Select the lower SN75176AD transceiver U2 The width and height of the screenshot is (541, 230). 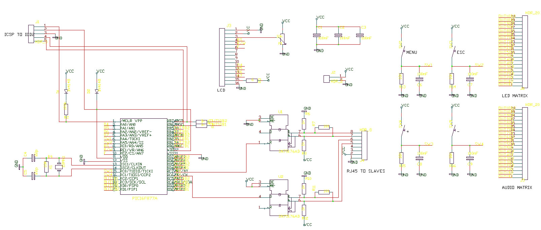pyautogui.click(x=279, y=198)
